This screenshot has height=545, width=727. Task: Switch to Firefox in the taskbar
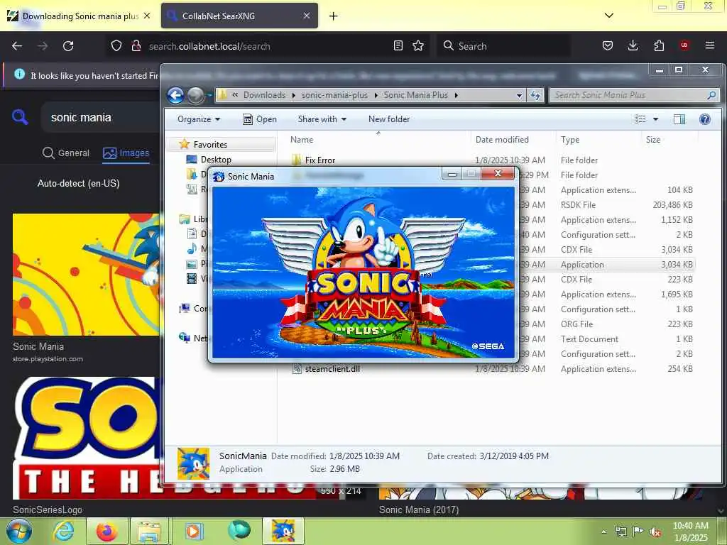coord(106,531)
